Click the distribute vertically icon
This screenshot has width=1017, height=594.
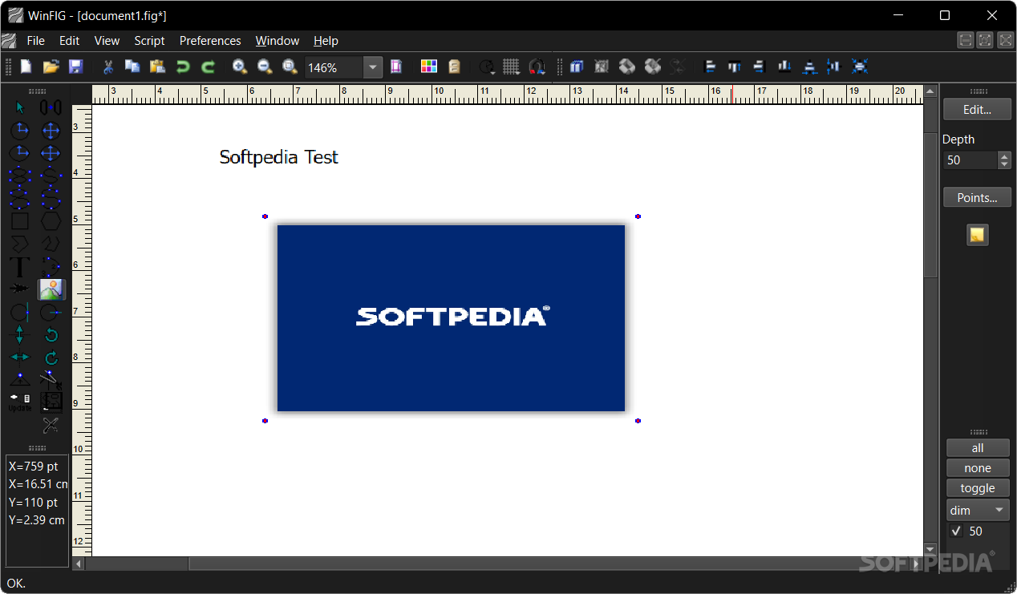pos(834,67)
